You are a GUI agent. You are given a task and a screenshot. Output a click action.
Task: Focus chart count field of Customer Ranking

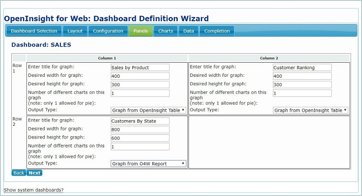[302, 93]
